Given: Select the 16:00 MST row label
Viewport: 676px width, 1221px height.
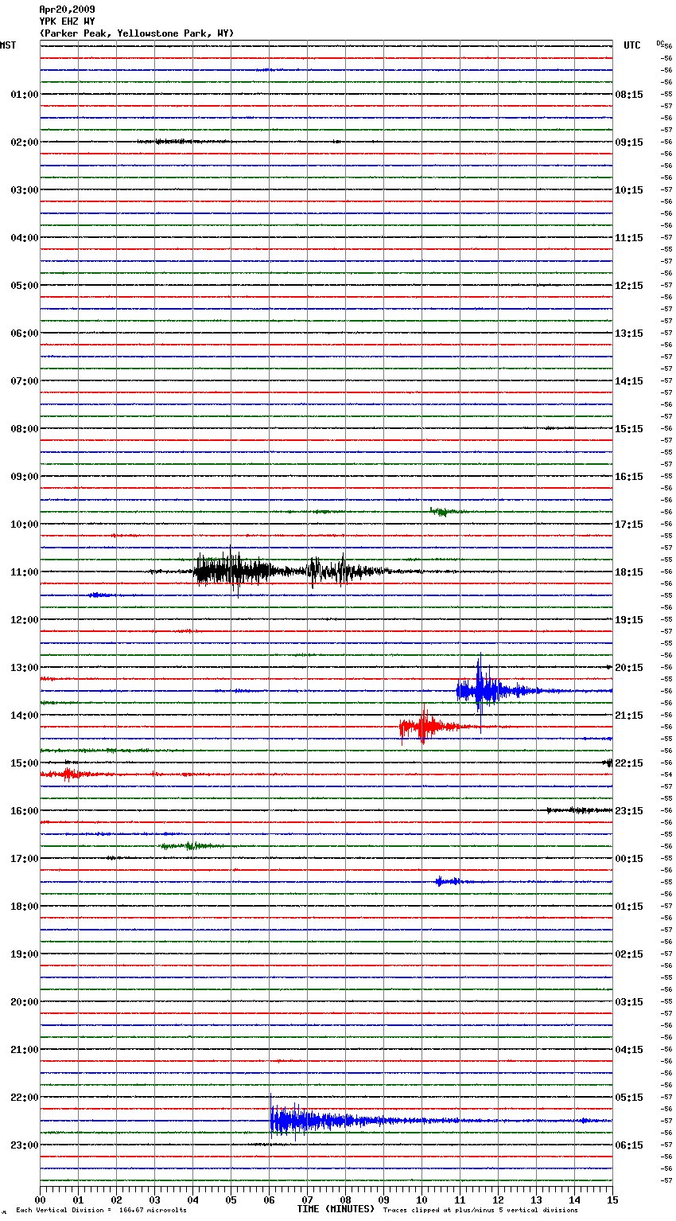Looking at the screenshot, I should tap(24, 811).
